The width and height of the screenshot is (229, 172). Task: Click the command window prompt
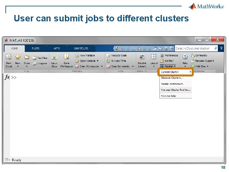point(14,77)
